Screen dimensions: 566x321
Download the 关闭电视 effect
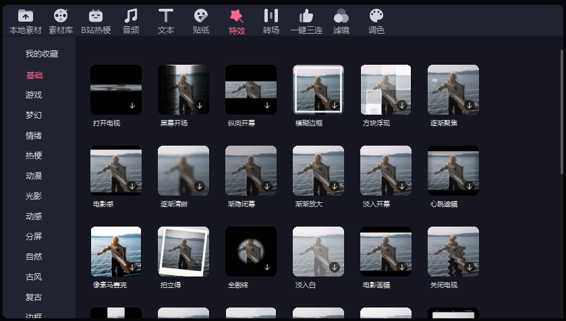point(470,267)
